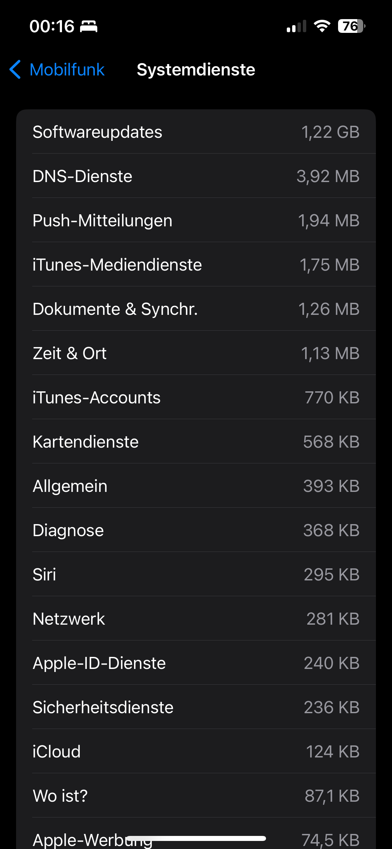Tap the battery level indicator
Image resolution: width=392 pixels, height=849 pixels.
pyautogui.click(x=351, y=26)
